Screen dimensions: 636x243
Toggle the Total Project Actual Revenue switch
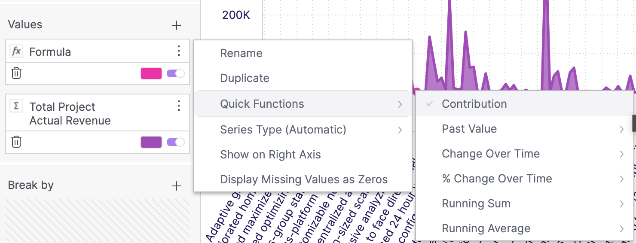175,142
